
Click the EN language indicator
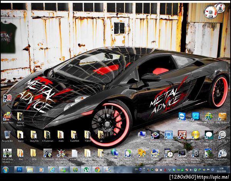[x=136, y=169]
